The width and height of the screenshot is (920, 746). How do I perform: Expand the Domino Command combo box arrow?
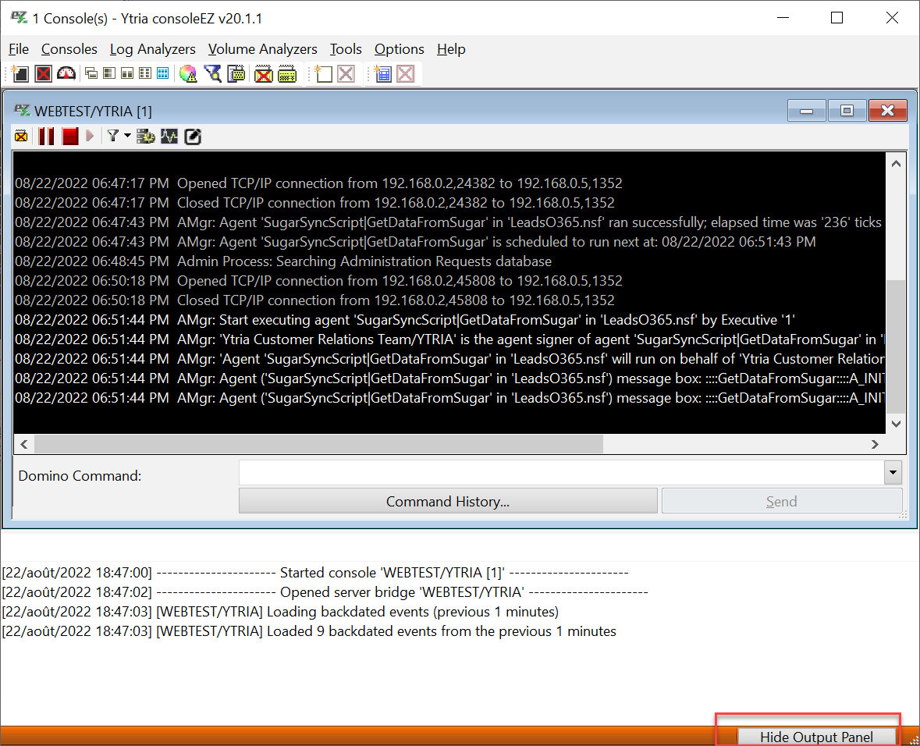(893, 473)
